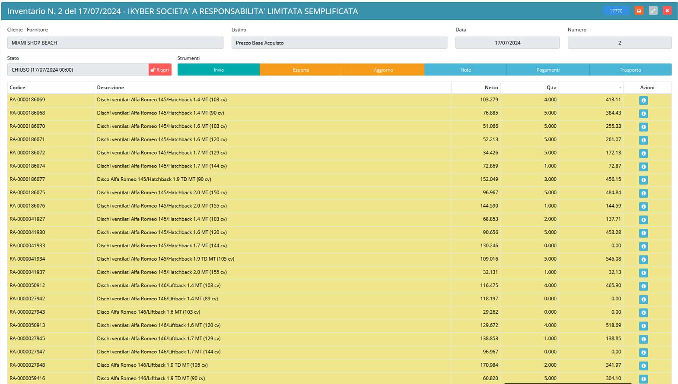The height and width of the screenshot is (384, 678).
Task: Click Netto value 116.475
Action: click(489, 285)
